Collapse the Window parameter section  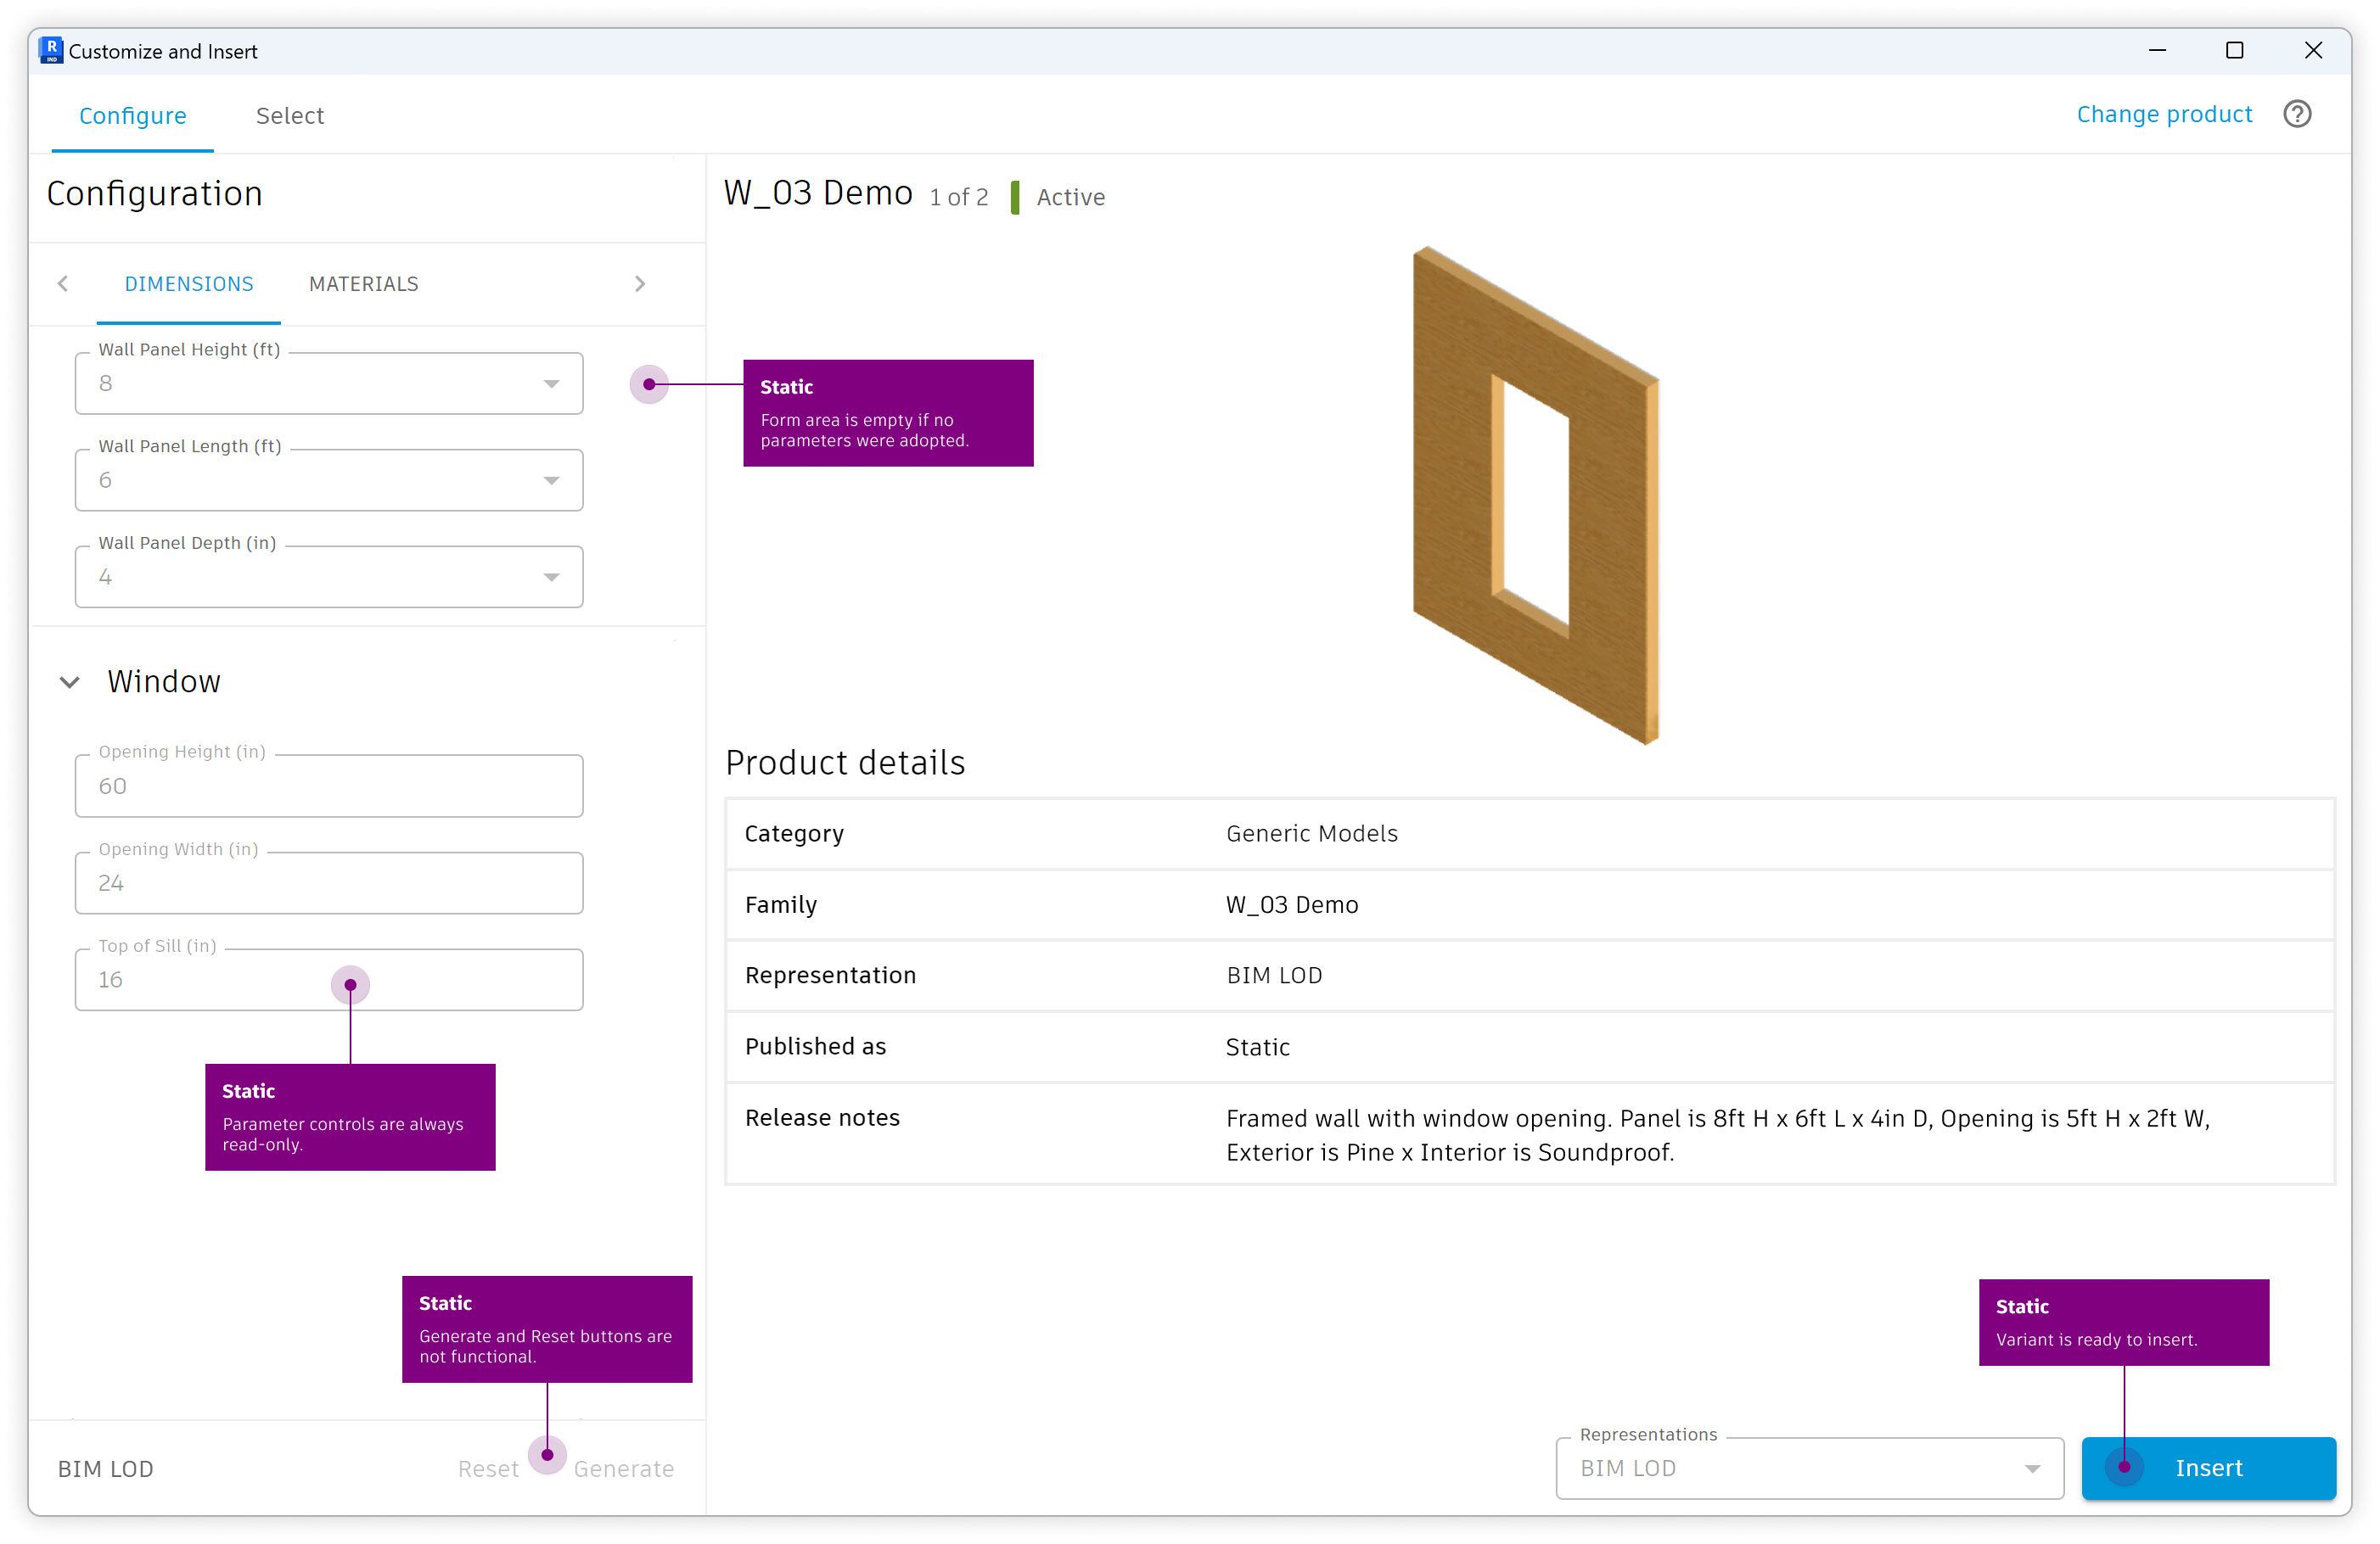[x=70, y=681]
